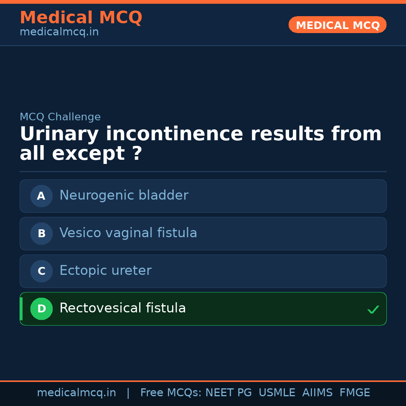
Task: Pick the Ectopic ureter answer text
Action: [105, 271]
